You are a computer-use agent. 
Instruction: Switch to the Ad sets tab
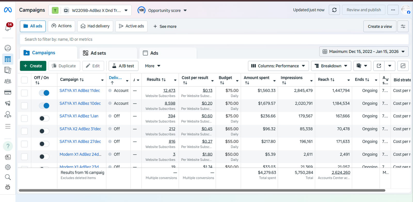pos(98,53)
